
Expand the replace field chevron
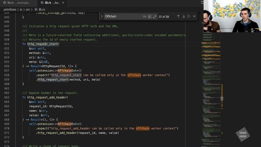coord(102,16)
